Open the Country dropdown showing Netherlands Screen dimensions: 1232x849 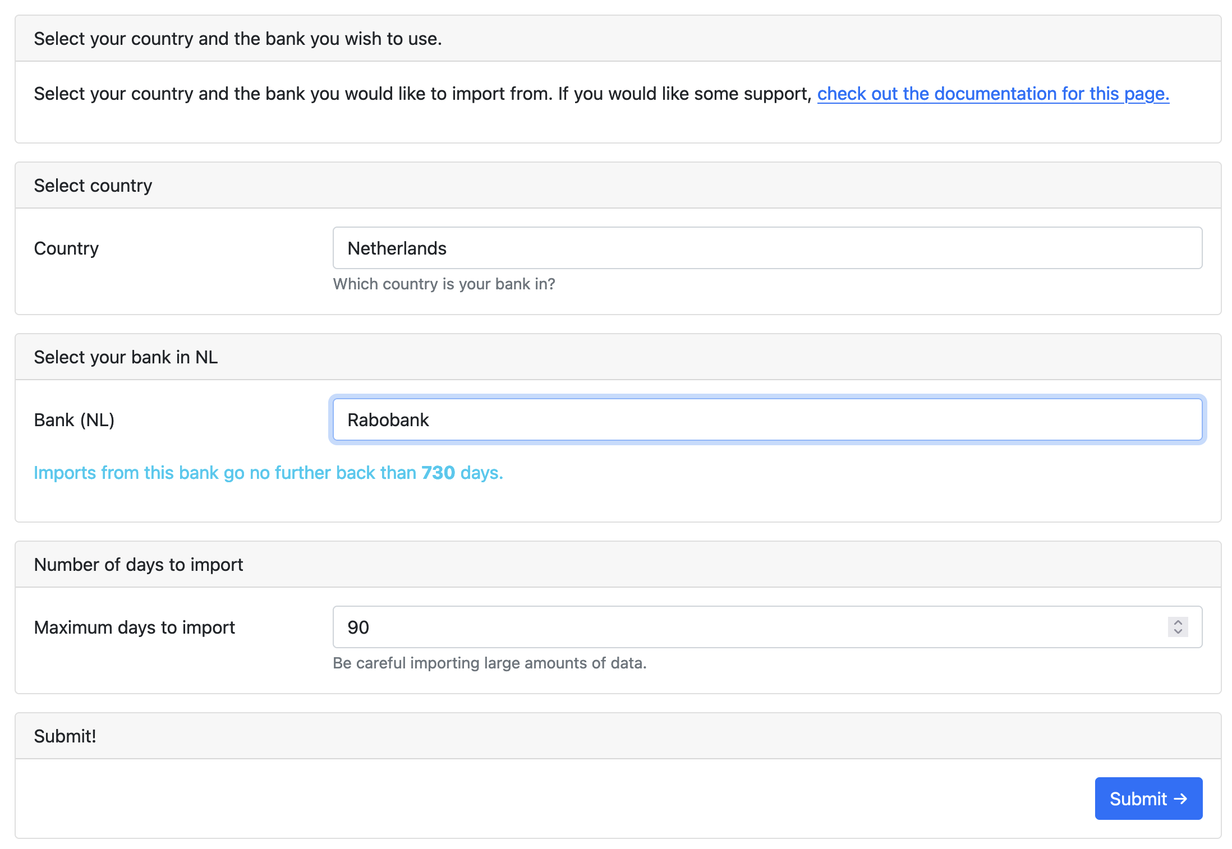[766, 248]
